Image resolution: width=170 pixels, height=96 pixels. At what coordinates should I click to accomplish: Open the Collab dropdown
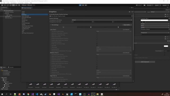coord(139,5)
